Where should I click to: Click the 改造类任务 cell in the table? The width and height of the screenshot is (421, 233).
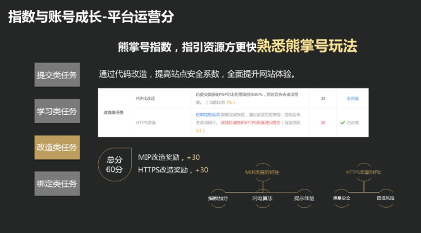pos(114,112)
